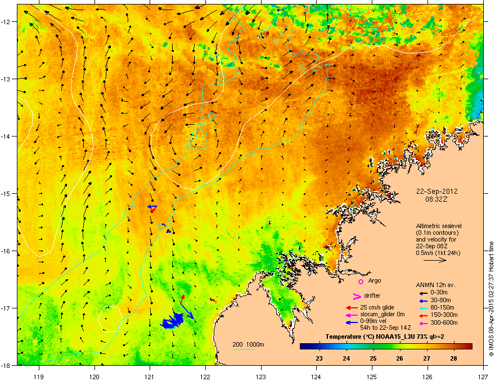Click the '(0.1m contours)' text
The width and height of the screenshot is (495, 382).
437,233
